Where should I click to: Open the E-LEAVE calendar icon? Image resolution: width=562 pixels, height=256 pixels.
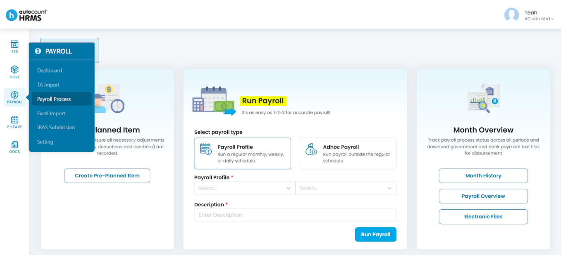tap(15, 122)
